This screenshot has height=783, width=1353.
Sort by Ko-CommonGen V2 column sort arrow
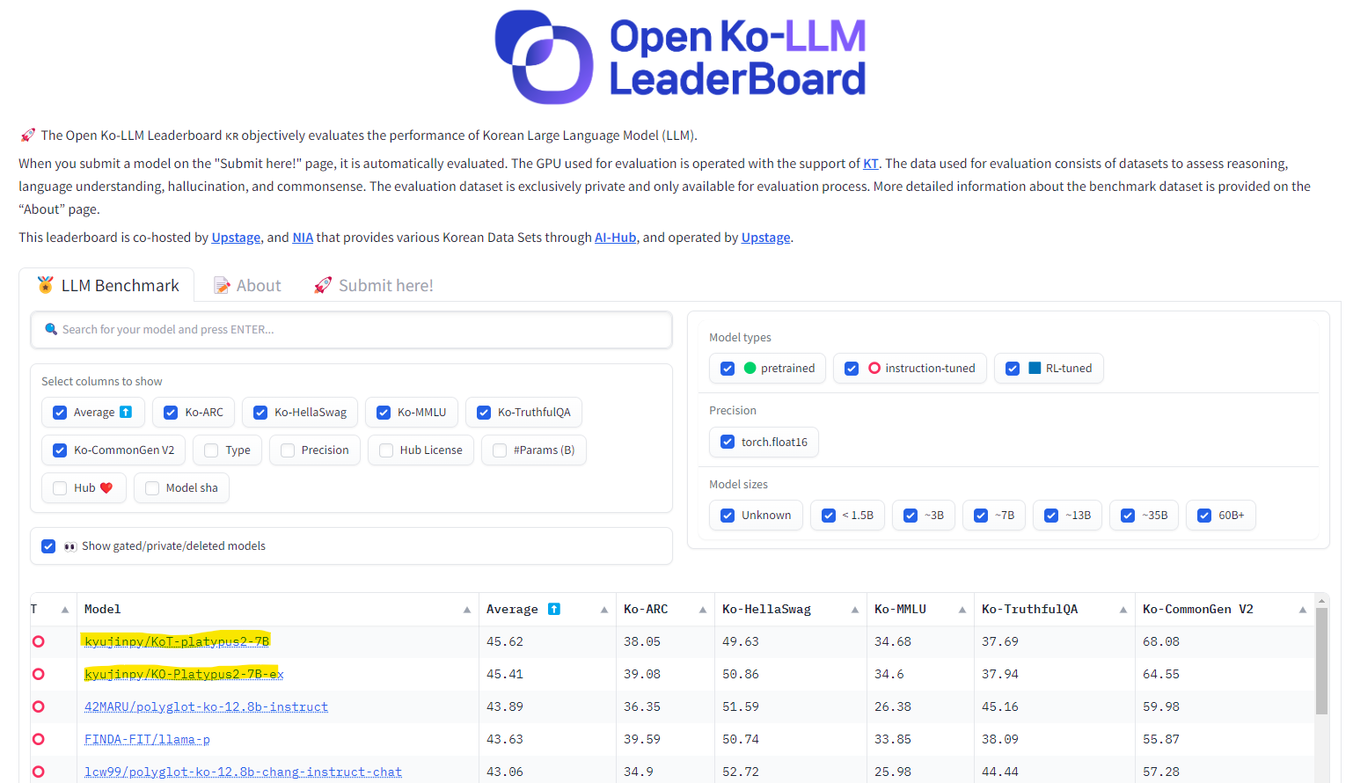[x=1303, y=610]
